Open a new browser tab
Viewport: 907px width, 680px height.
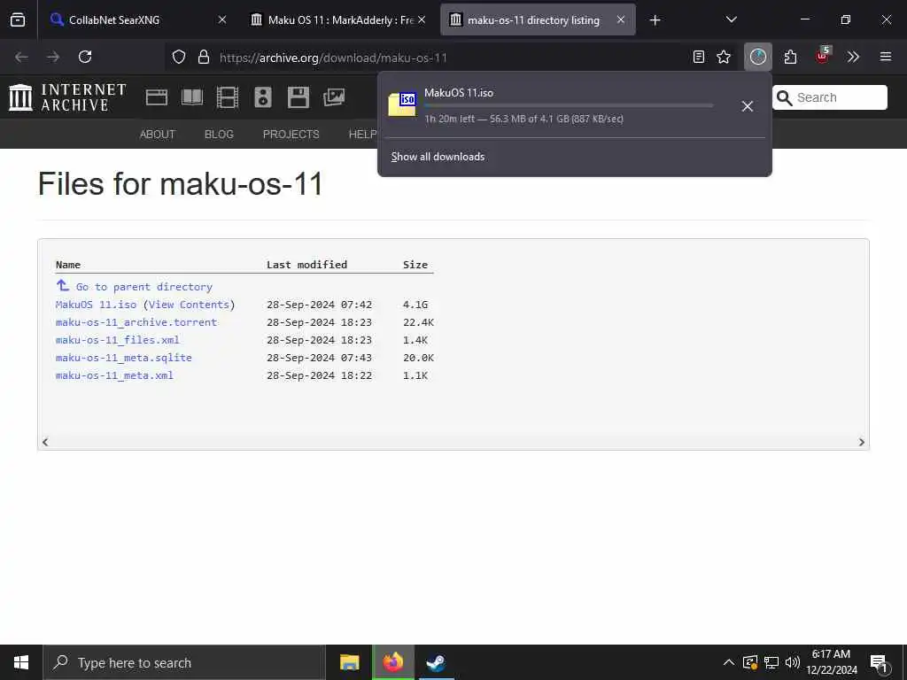point(655,20)
